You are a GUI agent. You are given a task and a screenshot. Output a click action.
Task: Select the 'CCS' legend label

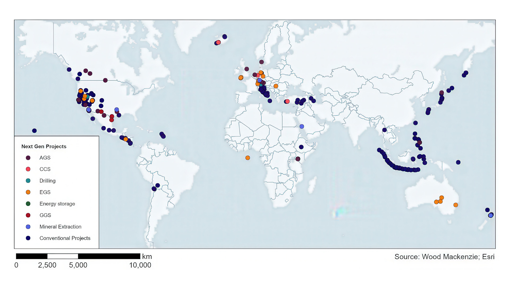[x=45, y=169]
